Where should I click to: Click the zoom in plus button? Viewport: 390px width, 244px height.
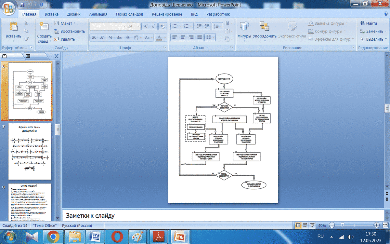[376, 225]
